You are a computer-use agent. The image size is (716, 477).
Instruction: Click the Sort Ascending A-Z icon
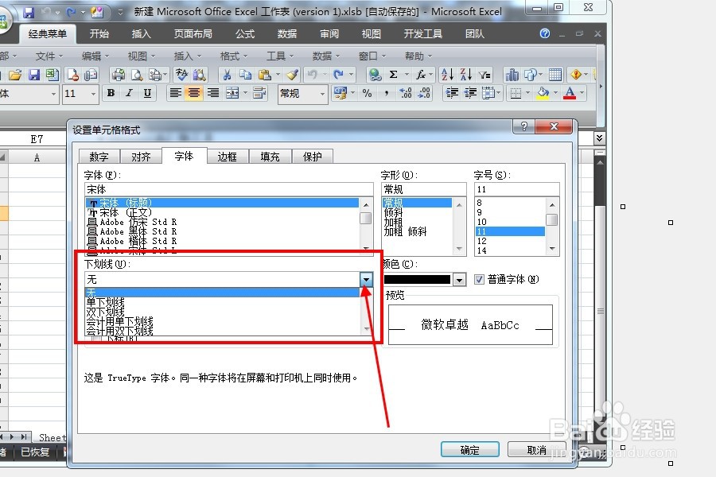[x=447, y=75]
